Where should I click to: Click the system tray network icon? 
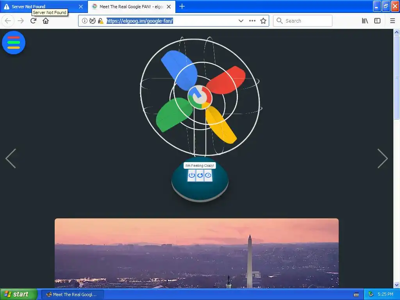tap(371, 294)
